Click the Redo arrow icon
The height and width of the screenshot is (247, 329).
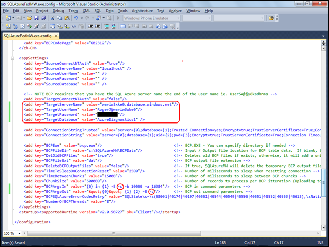coord(87,18)
